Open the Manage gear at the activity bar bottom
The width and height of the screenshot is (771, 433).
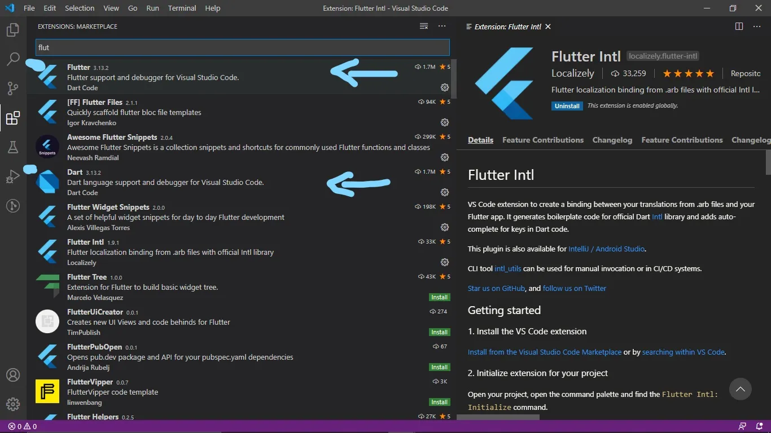click(x=13, y=404)
